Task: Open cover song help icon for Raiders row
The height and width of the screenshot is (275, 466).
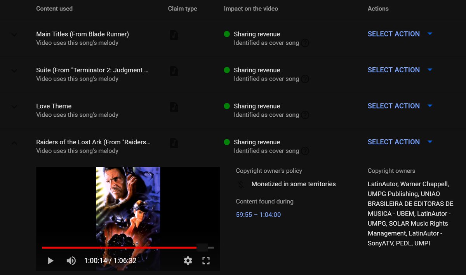Action: [305, 151]
